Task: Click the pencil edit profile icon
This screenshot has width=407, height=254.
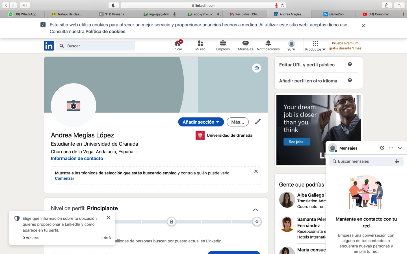Action: 257,122
